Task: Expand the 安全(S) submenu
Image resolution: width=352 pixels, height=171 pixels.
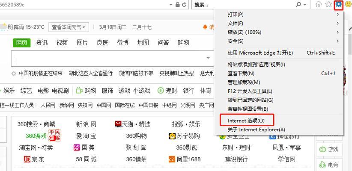Action: [337, 41]
